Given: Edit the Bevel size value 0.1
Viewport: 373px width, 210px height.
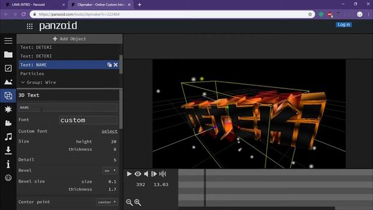Looking at the screenshot, I should (112, 181).
